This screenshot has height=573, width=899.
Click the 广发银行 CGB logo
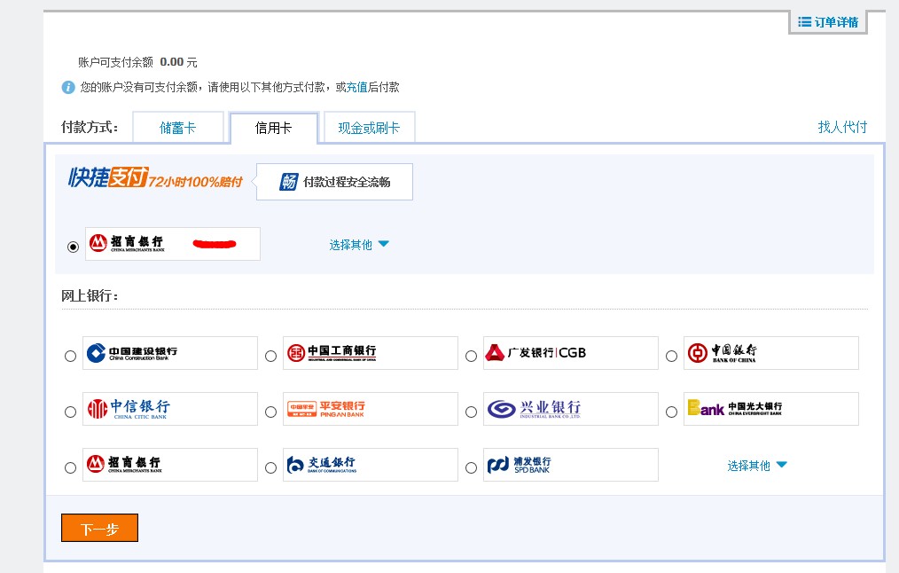[x=535, y=353]
